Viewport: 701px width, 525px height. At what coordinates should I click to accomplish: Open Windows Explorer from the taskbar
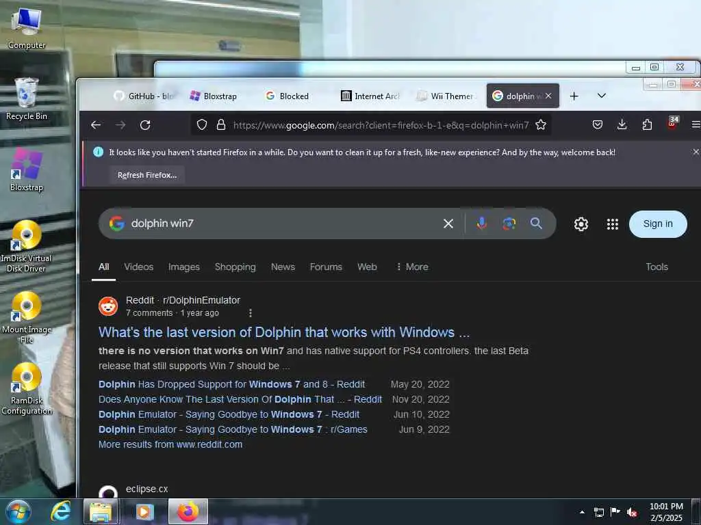click(x=101, y=511)
